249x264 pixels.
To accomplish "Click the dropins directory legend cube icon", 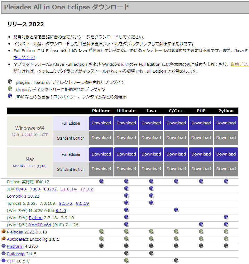I will [10, 89].
